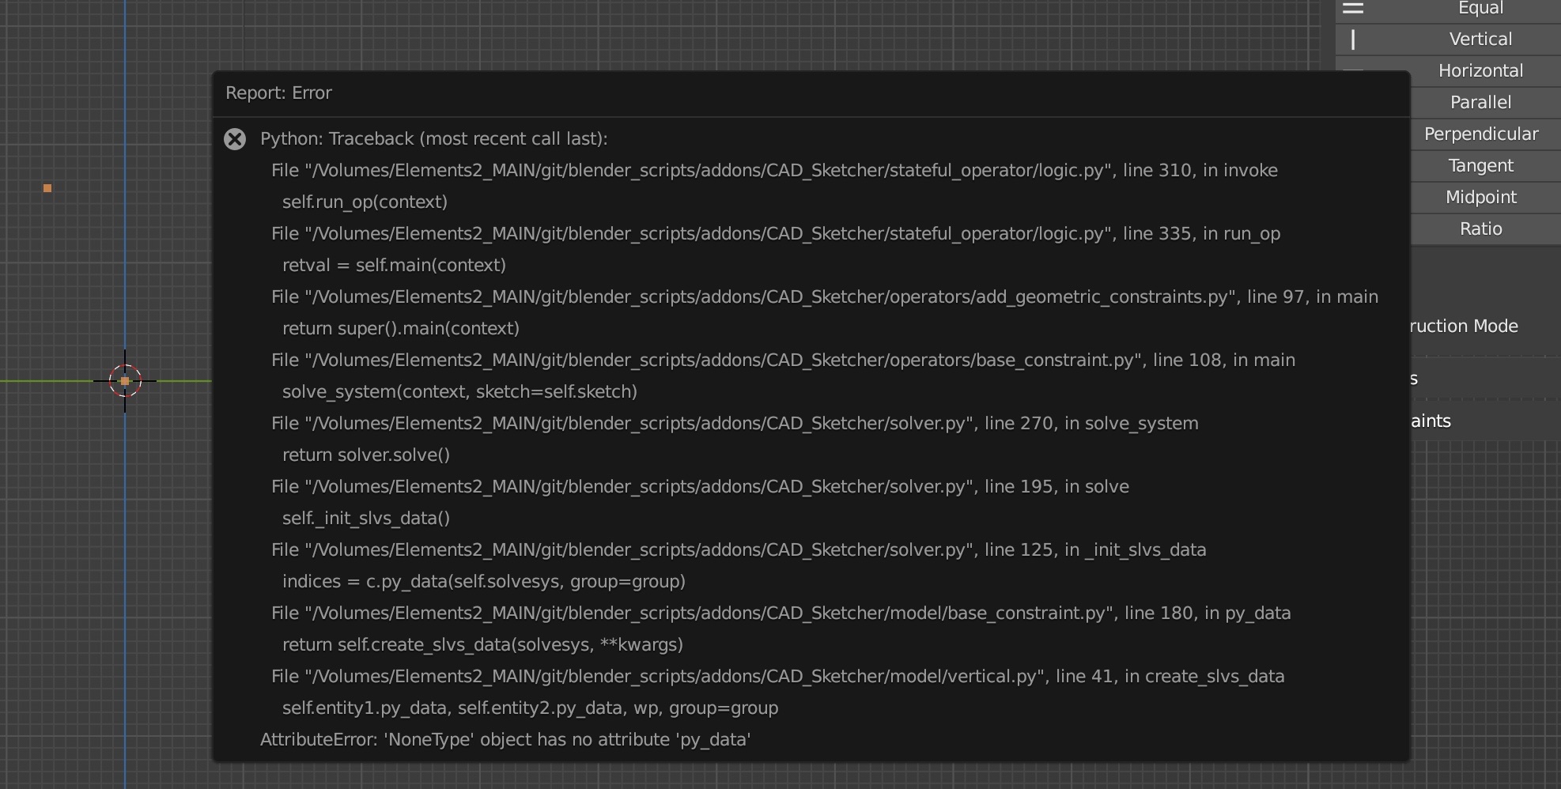Click the Horizontal constraint icon
The height and width of the screenshot is (789, 1561).
(1352, 70)
